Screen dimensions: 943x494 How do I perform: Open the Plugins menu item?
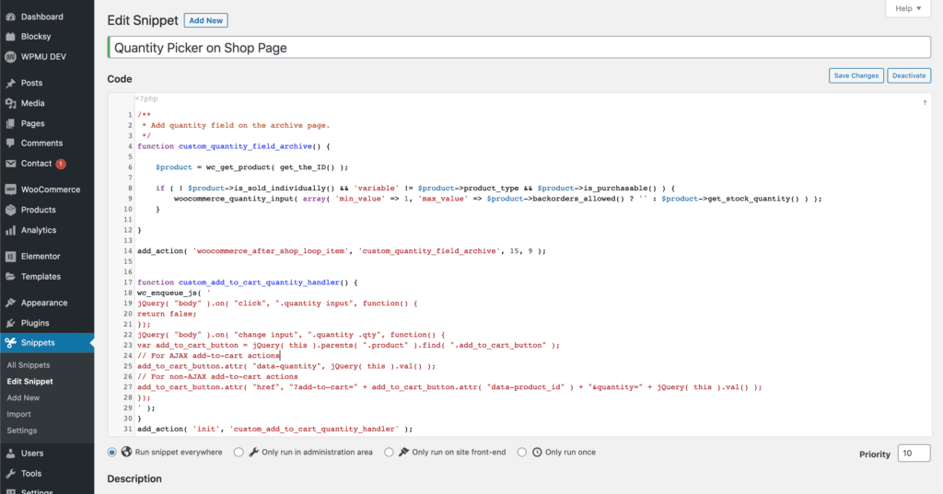click(47, 323)
